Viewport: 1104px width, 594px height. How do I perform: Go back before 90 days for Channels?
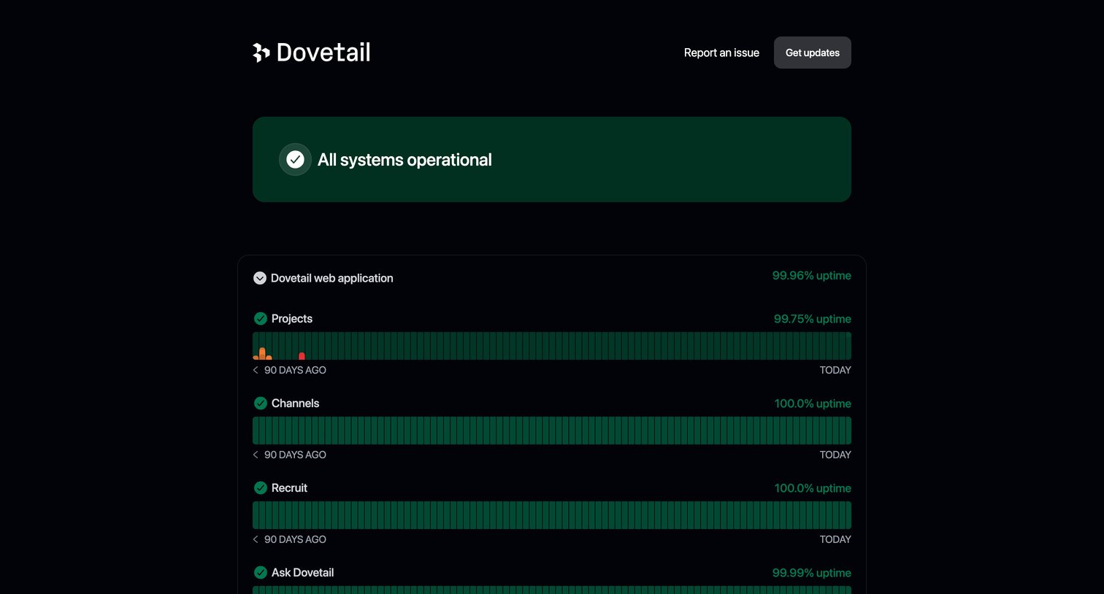(256, 455)
